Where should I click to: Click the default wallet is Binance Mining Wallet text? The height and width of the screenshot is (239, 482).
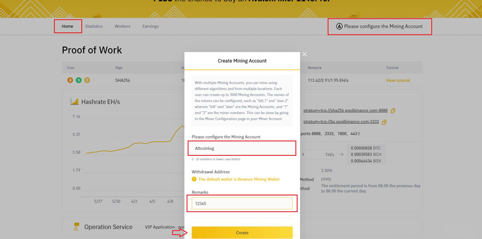[239, 179]
